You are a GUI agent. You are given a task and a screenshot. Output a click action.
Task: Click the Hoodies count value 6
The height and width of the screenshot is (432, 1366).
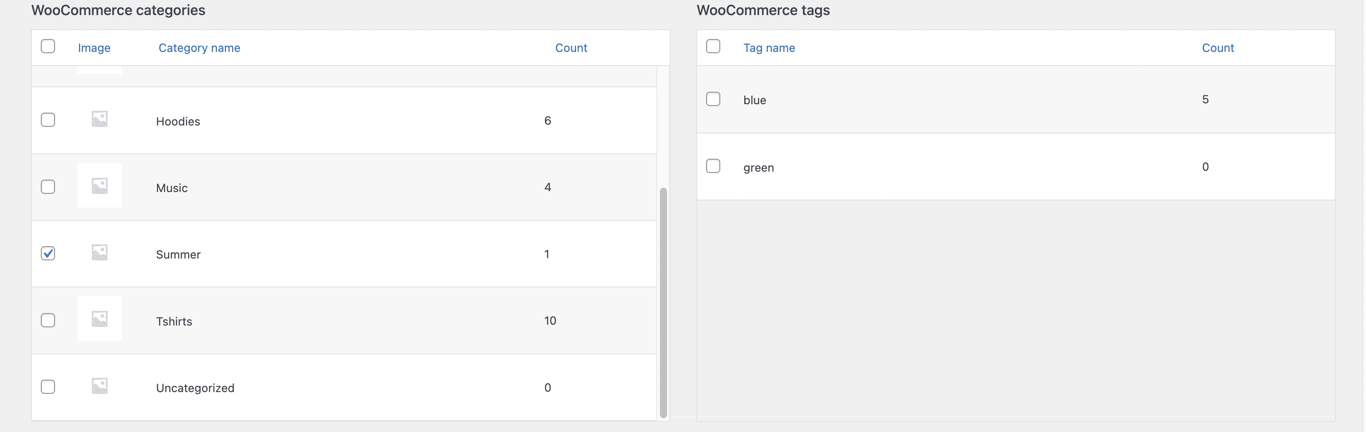pos(548,120)
